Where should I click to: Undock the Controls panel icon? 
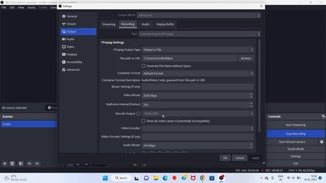[x=323, y=116]
